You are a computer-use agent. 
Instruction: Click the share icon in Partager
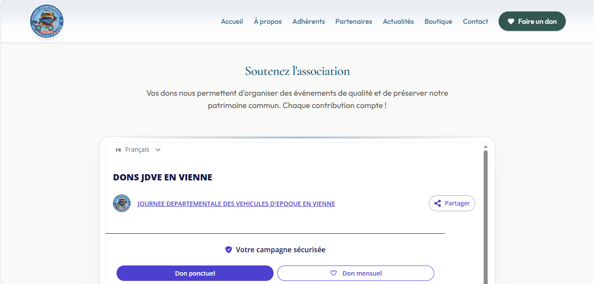point(437,203)
